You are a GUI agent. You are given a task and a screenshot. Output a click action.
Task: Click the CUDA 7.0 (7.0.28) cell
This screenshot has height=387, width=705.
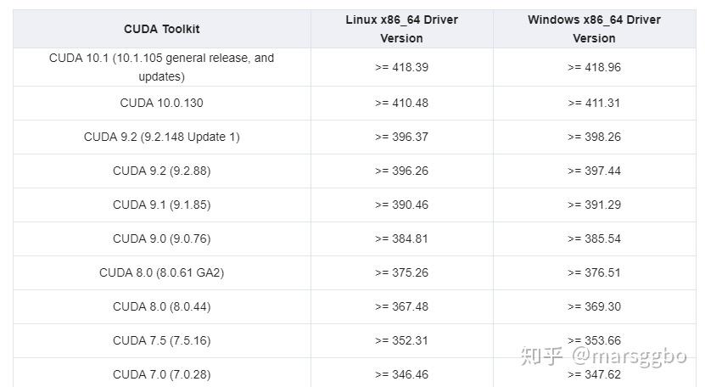(161, 374)
